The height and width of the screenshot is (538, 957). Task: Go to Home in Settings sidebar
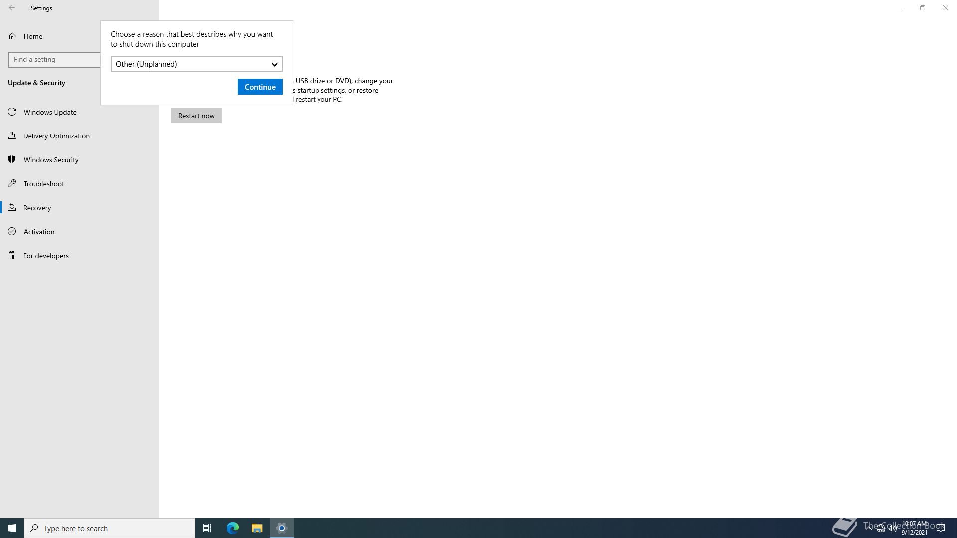(x=33, y=36)
